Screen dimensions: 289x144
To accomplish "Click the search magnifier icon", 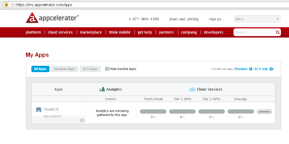I will [x=278, y=32].
